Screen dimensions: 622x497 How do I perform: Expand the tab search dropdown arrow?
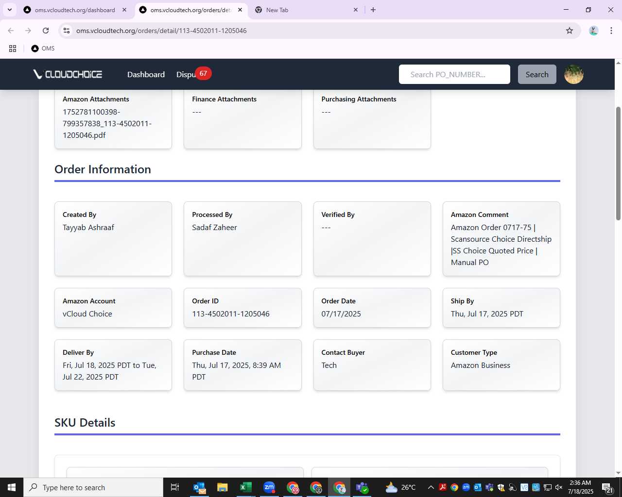(x=10, y=10)
